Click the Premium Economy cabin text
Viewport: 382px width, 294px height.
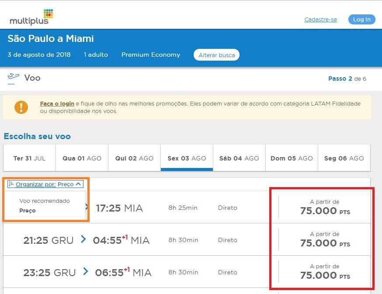[151, 55]
